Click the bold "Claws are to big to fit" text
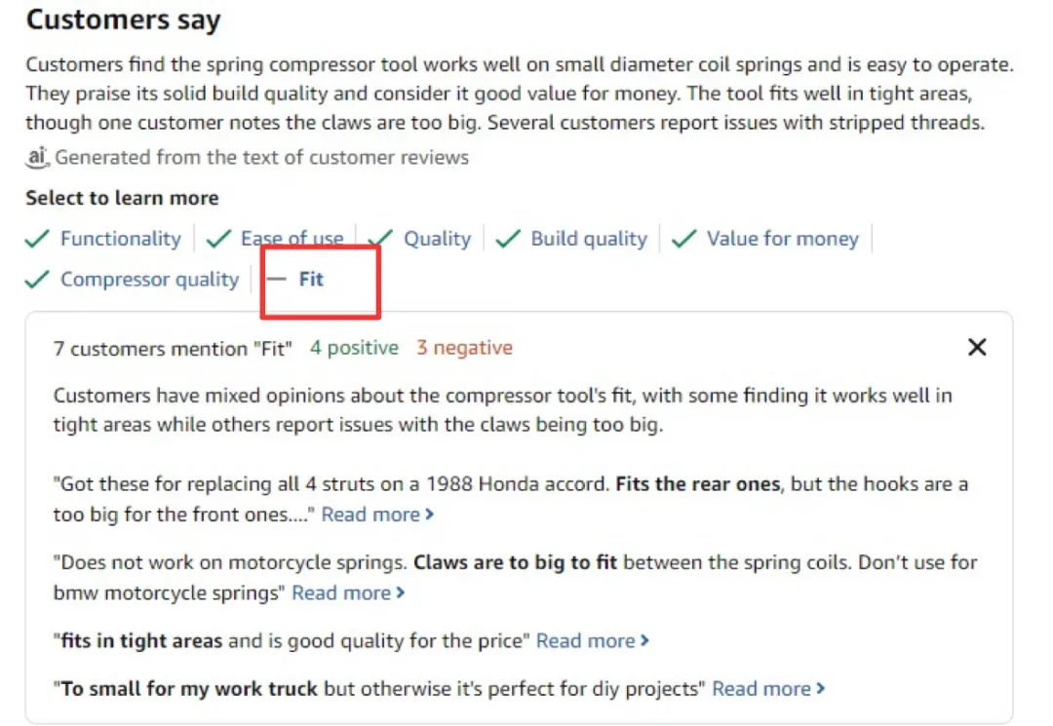 pos(518,562)
